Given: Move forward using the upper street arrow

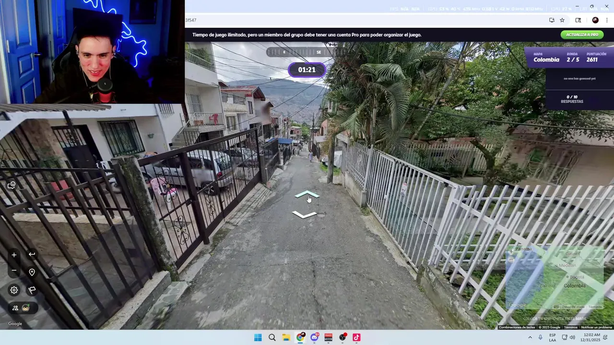Looking at the screenshot, I should coord(307,194).
